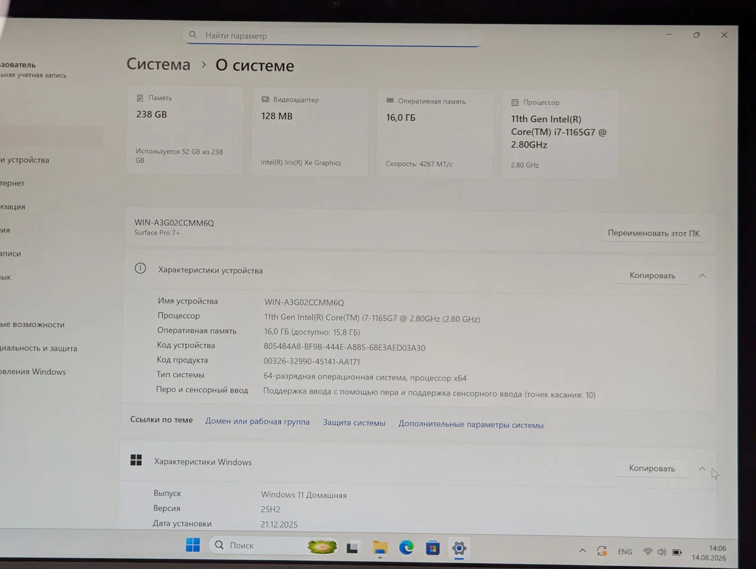
Task: Switch the ENG input language indicator
Action: pyautogui.click(x=625, y=552)
